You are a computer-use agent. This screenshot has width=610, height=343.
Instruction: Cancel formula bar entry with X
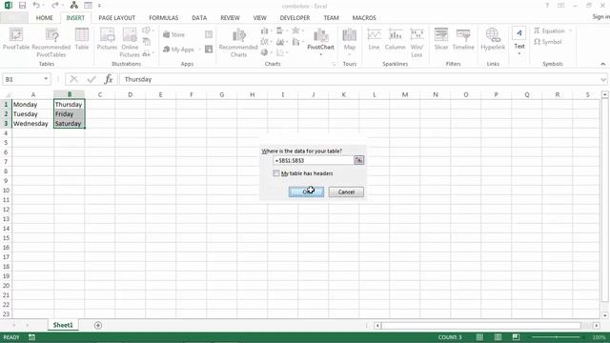pos(73,79)
